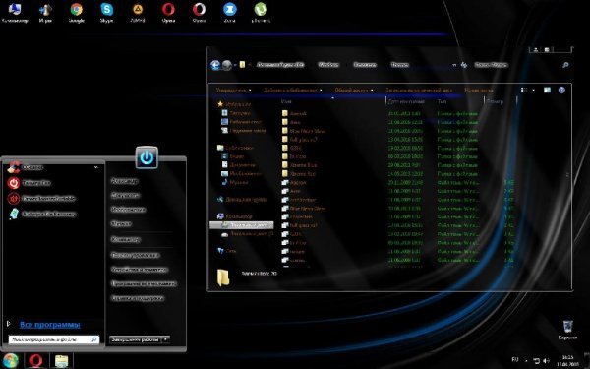Sort files by the Имя column

click(286, 101)
